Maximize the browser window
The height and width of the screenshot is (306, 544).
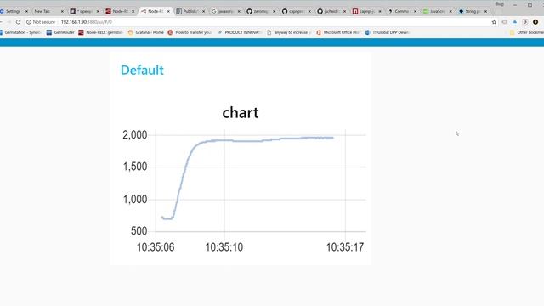[x=530, y=5]
